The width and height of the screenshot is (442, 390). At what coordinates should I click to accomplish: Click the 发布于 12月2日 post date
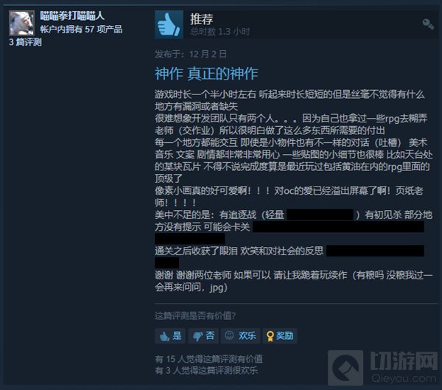coord(191,54)
